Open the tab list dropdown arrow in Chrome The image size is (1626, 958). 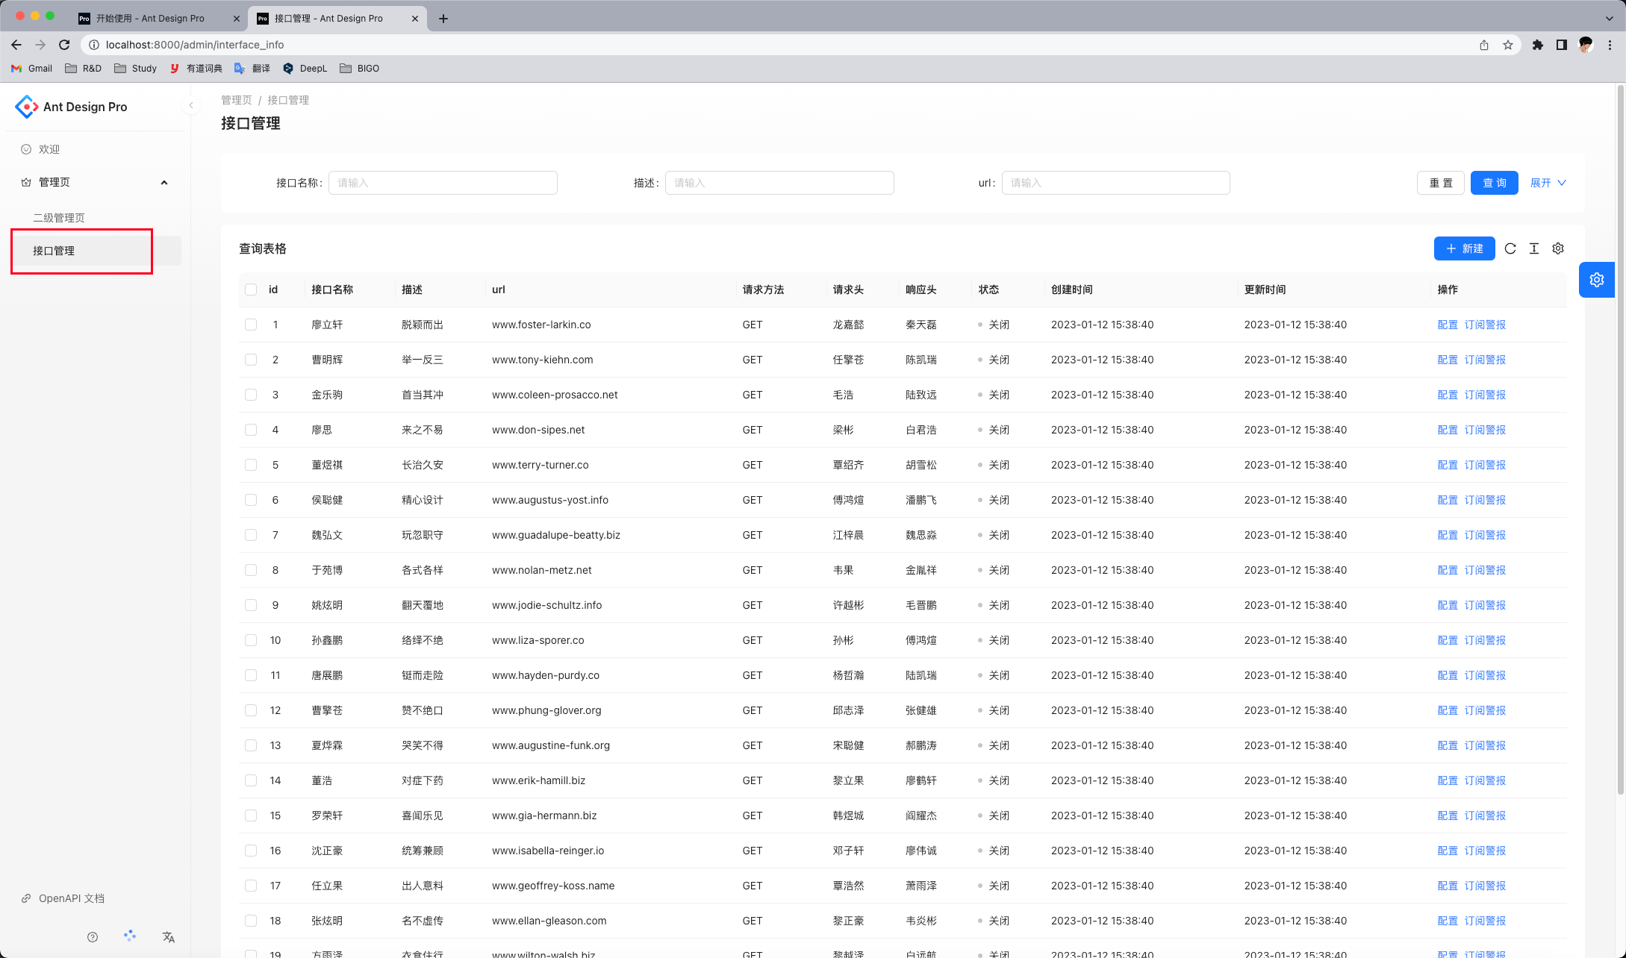(x=1609, y=18)
